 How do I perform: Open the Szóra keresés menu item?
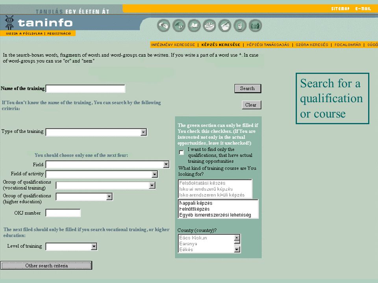312,45
